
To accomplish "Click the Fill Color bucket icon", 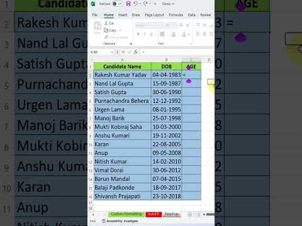I will point(174,34).
